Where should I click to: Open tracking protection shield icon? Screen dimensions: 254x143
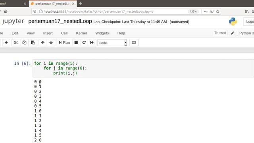pyautogui.click(x=35, y=12)
